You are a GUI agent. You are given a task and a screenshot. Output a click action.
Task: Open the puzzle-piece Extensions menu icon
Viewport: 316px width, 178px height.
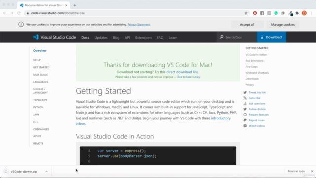(297, 13)
